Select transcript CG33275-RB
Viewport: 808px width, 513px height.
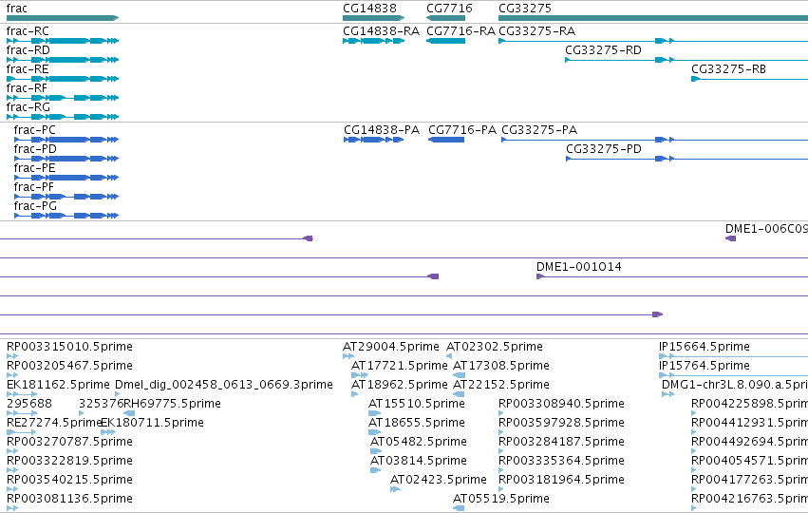point(749,79)
